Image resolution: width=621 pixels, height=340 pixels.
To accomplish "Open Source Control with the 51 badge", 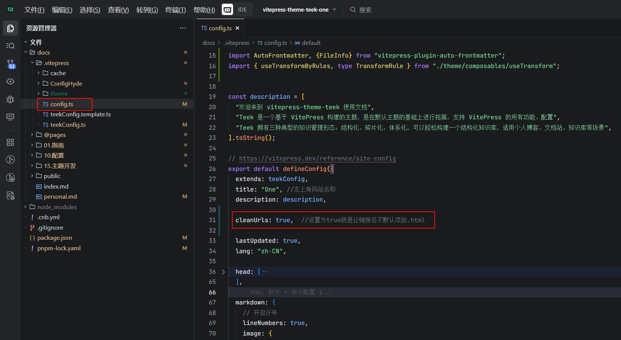I will [x=10, y=64].
